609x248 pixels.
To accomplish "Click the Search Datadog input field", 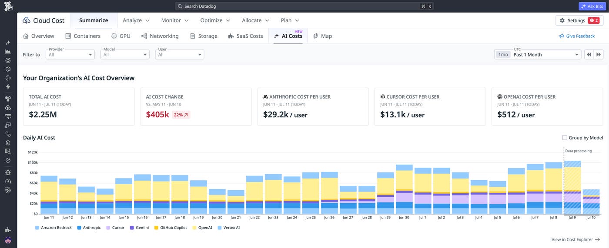I will tap(304, 6).
